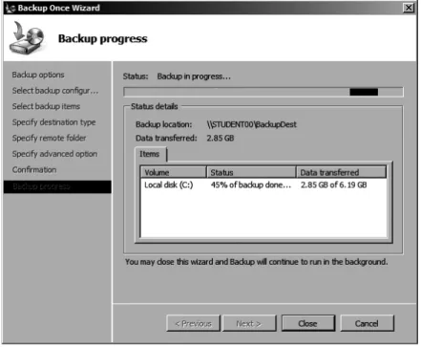The image size is (421, 348).
Task: Click the '2.85 GB of 6.19 GB' cell
Action: click(333, 185)
